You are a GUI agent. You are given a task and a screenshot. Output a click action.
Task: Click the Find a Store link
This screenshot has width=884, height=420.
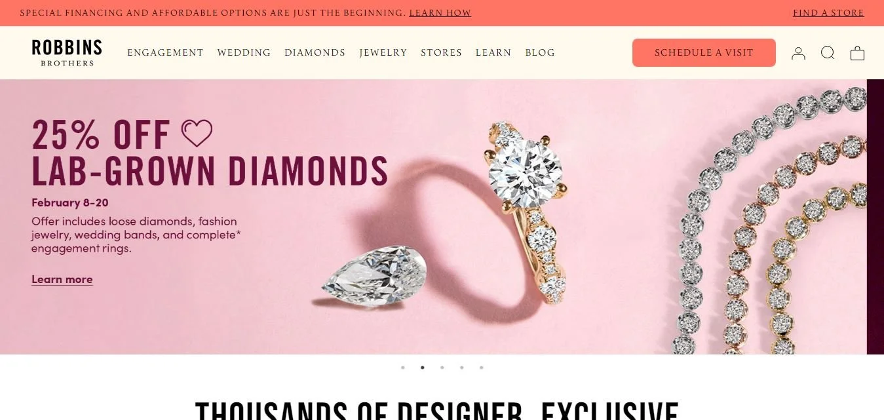pyautogui.click(x=828, y=13)
